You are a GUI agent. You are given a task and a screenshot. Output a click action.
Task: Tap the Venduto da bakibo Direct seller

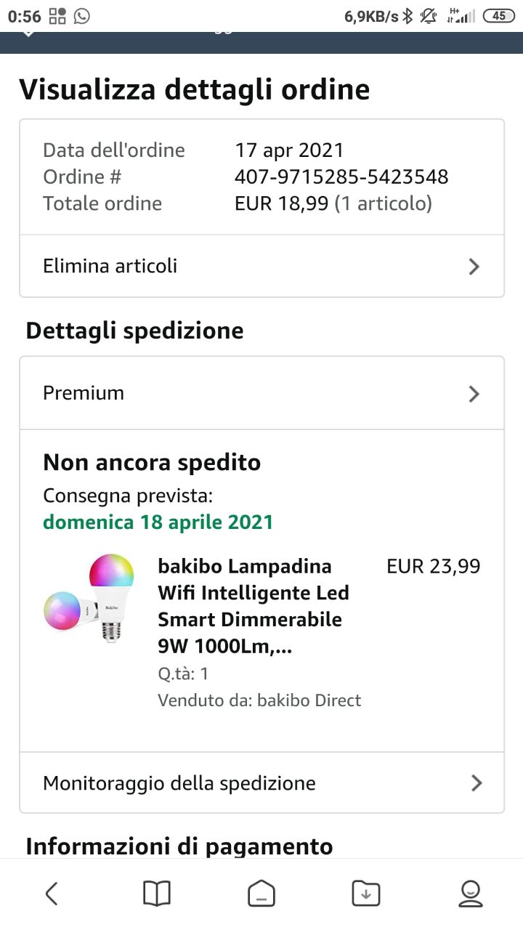pos(259,700)
